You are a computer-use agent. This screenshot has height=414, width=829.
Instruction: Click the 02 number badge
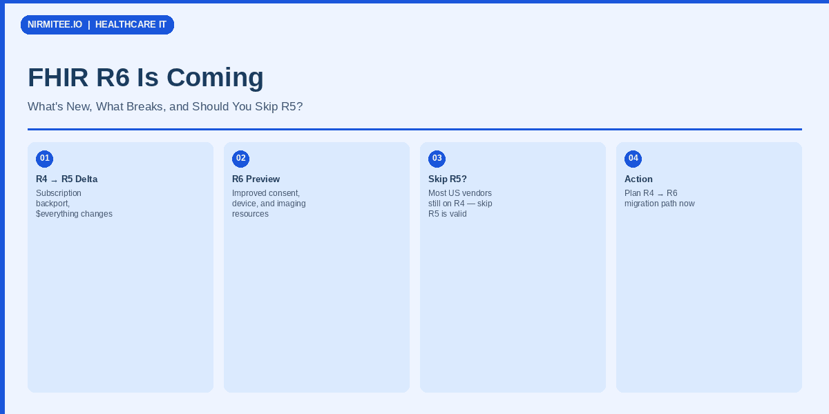[x=240, y=159]
